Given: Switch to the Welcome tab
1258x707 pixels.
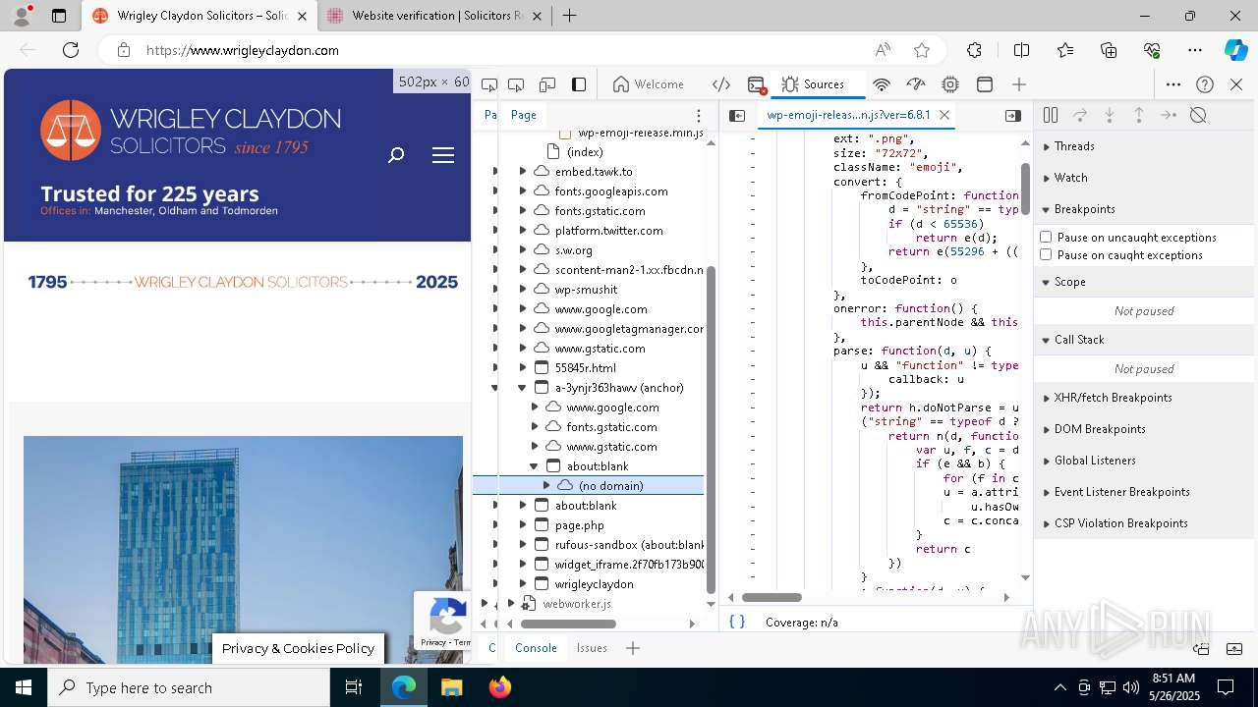Looking at the screenshot, I should 649,84.
